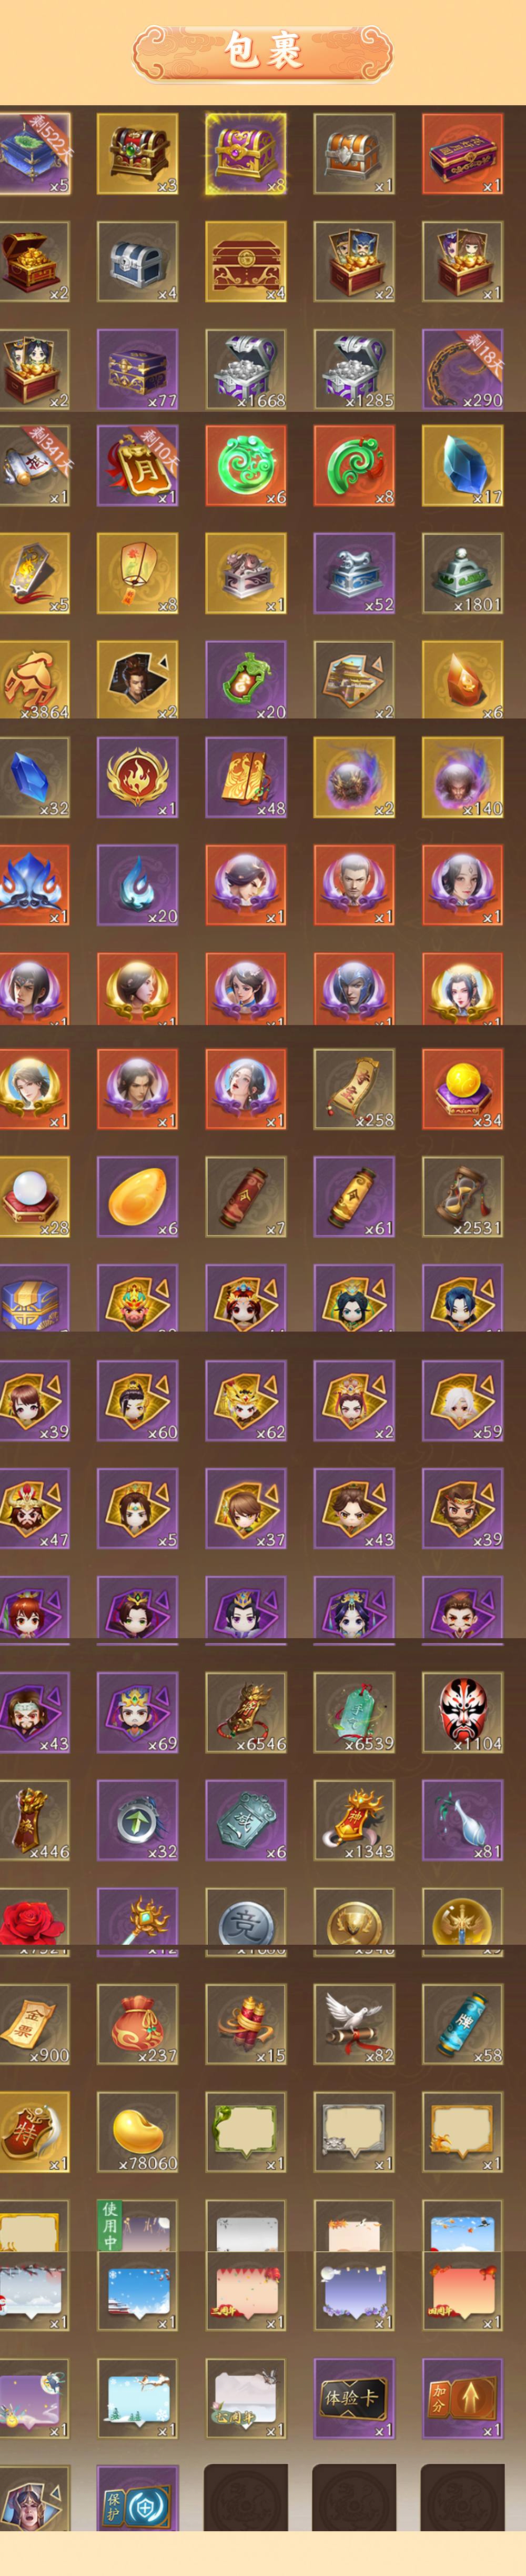Select the firecracker item x15
This screenshot has height=2576, width=526.
246,2024
